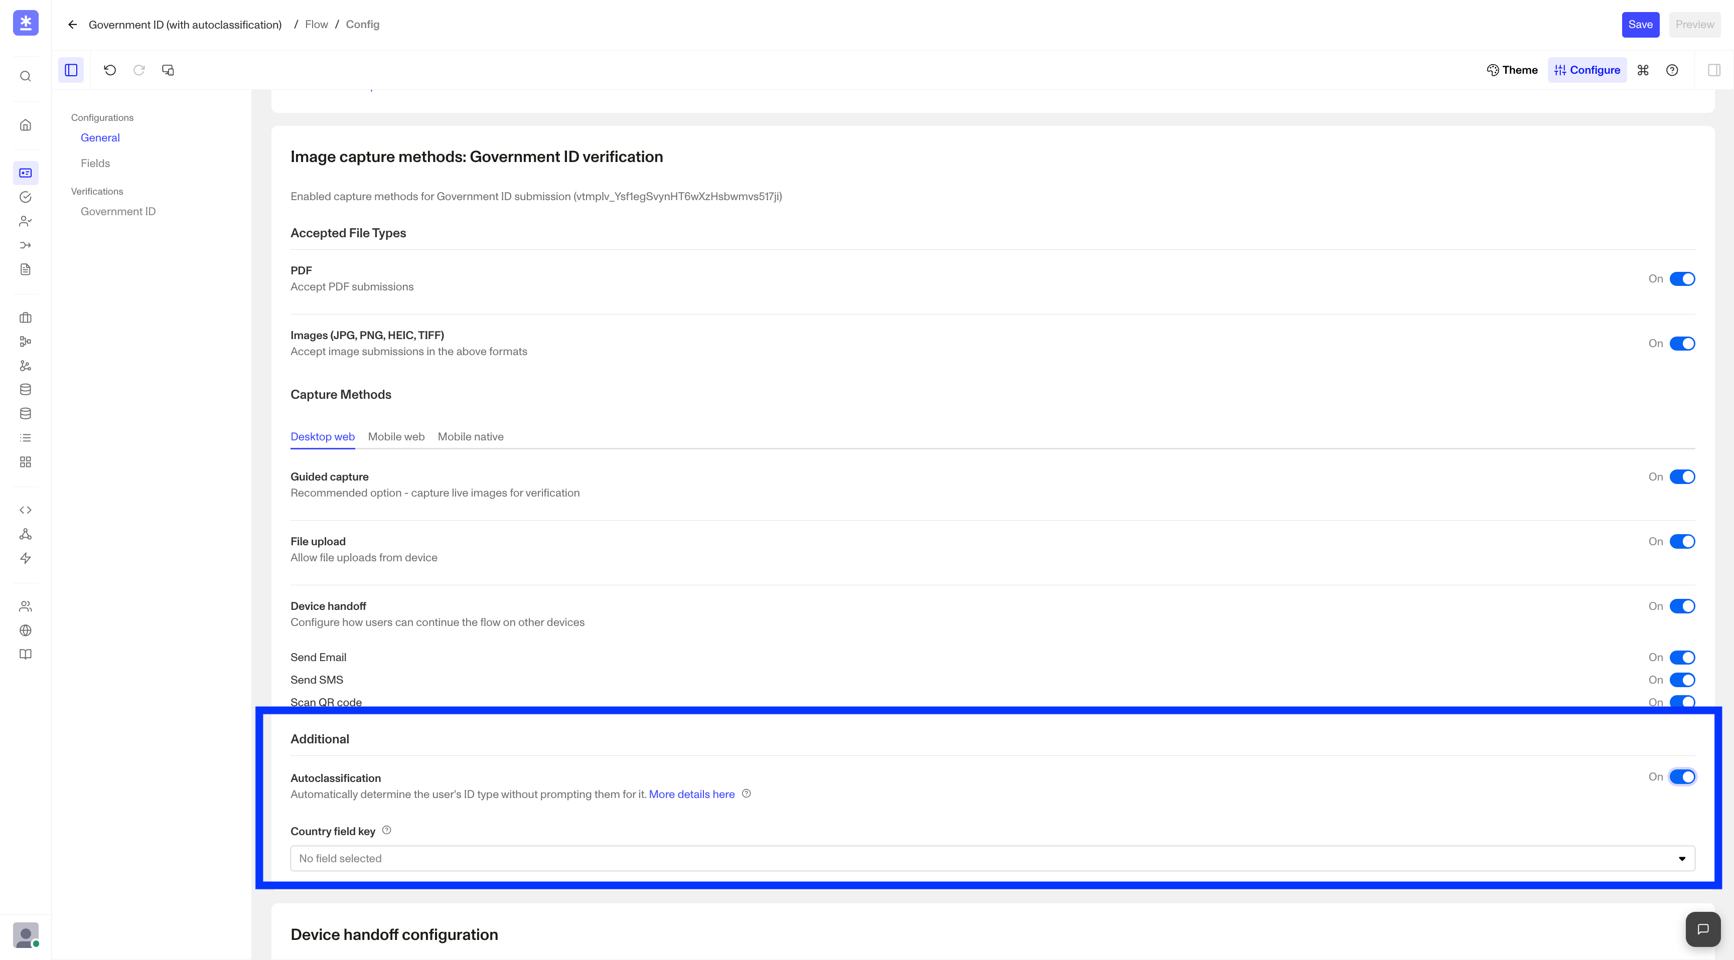Open the grid apps sidebar icon
1734x960 pixels.
[x=26, y=462]
